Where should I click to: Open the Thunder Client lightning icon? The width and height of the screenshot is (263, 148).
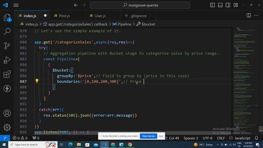tap(7, 88)
